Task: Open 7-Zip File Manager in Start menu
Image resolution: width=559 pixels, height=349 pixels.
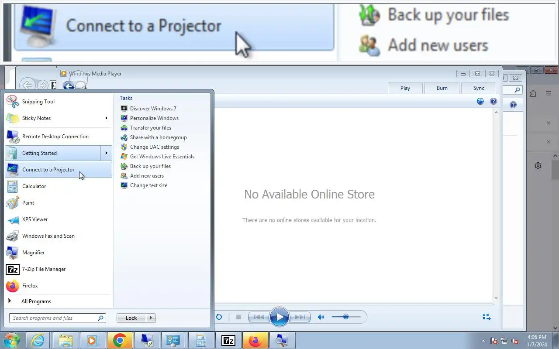Action: tap(59, 269)
